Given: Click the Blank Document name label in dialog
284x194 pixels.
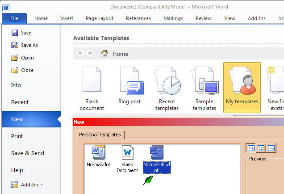Looking at the screenshot, I should click(x=127, y=167).
